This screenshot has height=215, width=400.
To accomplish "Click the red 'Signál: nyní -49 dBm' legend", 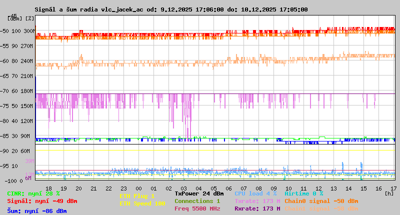I will (42, 201).
